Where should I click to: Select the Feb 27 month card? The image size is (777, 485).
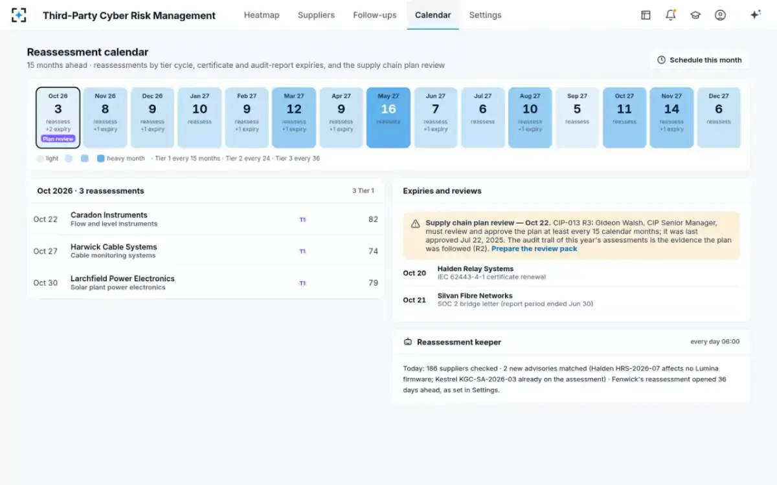coord(247,118)
